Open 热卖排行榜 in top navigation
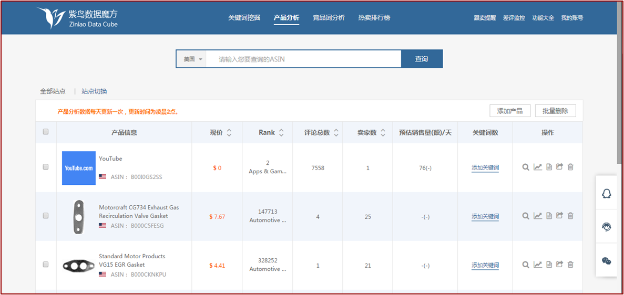Screen dimensions: 624x295 pos(374,18)
